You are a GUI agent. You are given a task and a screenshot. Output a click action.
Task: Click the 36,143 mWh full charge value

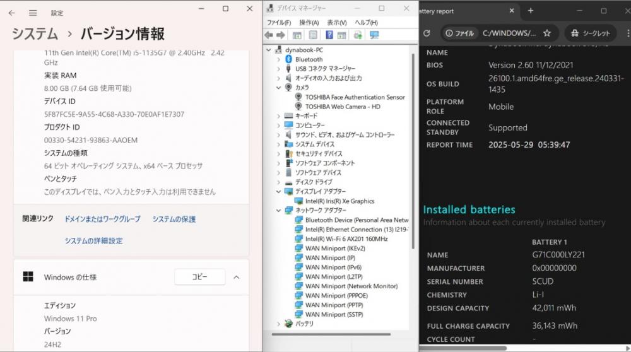(x=555, y=326)
